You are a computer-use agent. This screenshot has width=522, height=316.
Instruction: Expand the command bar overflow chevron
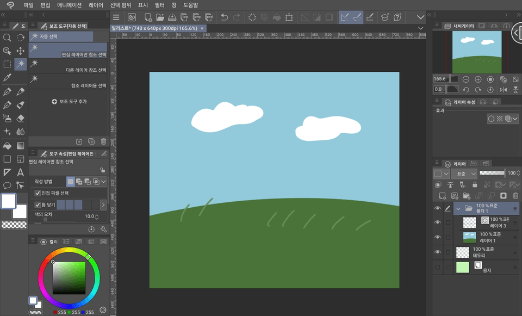[420, 17]
